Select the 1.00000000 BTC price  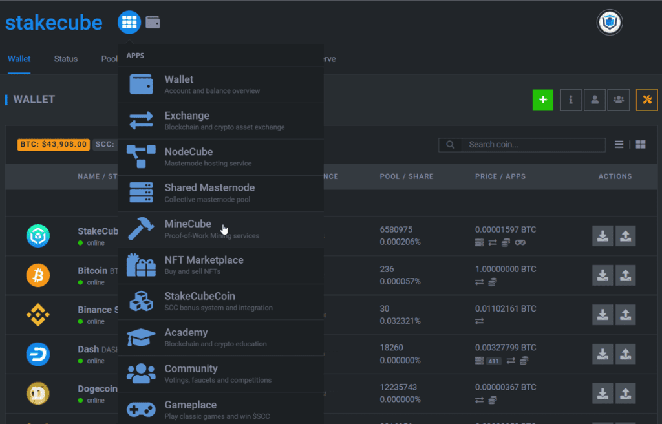point(506,269)
